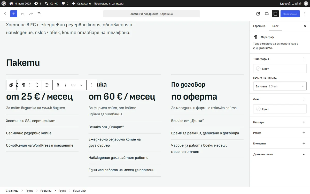This screenshot has height=194, width=310.
Task: Open the desktop preview device options
Action: coord(267,14)
